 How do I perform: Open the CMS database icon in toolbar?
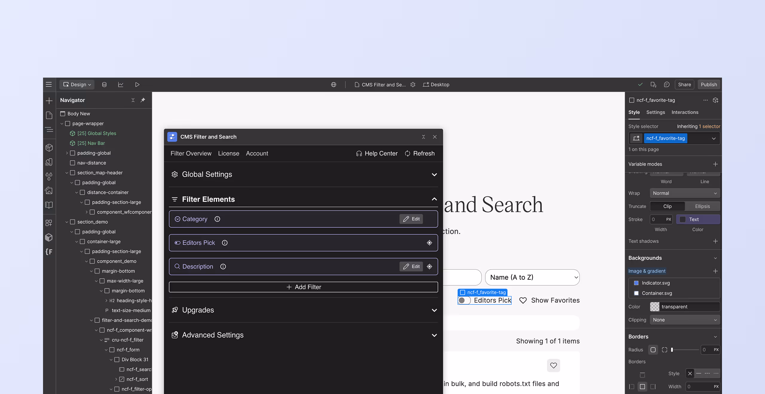104,84
